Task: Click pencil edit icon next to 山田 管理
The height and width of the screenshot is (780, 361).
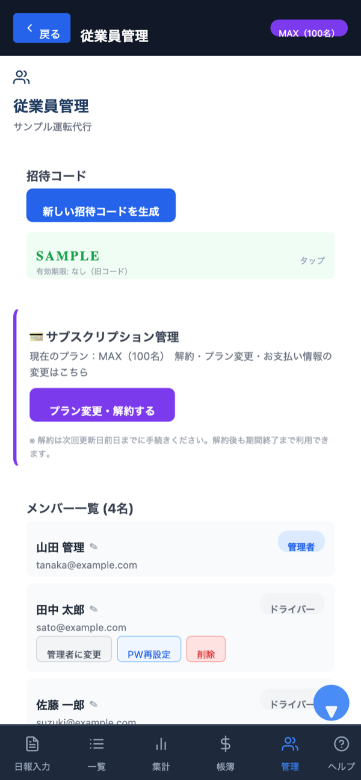Action: click(93, 547)
